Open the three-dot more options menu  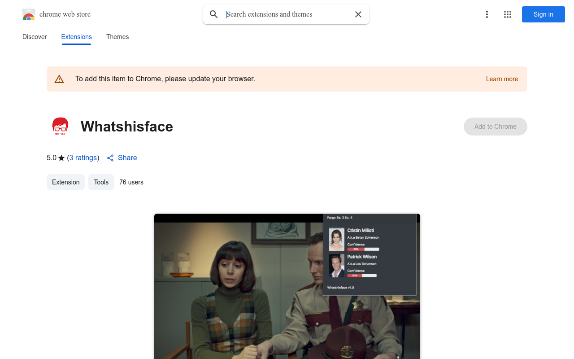click(487, 14)
